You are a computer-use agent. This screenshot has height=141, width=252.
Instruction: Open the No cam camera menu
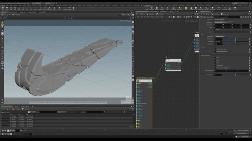(x=128, y=21)
